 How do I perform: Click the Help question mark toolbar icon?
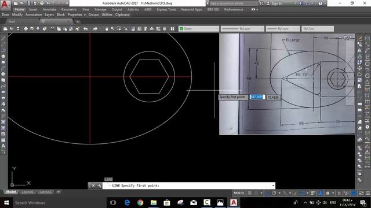172,29
